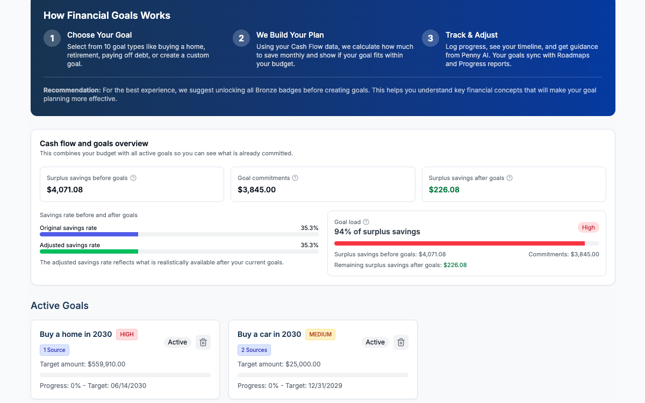Image resolution: width=645 pixels, height=403 pixels.
Task: Click the Track & Adjust step title
Action: pos(472,35)
